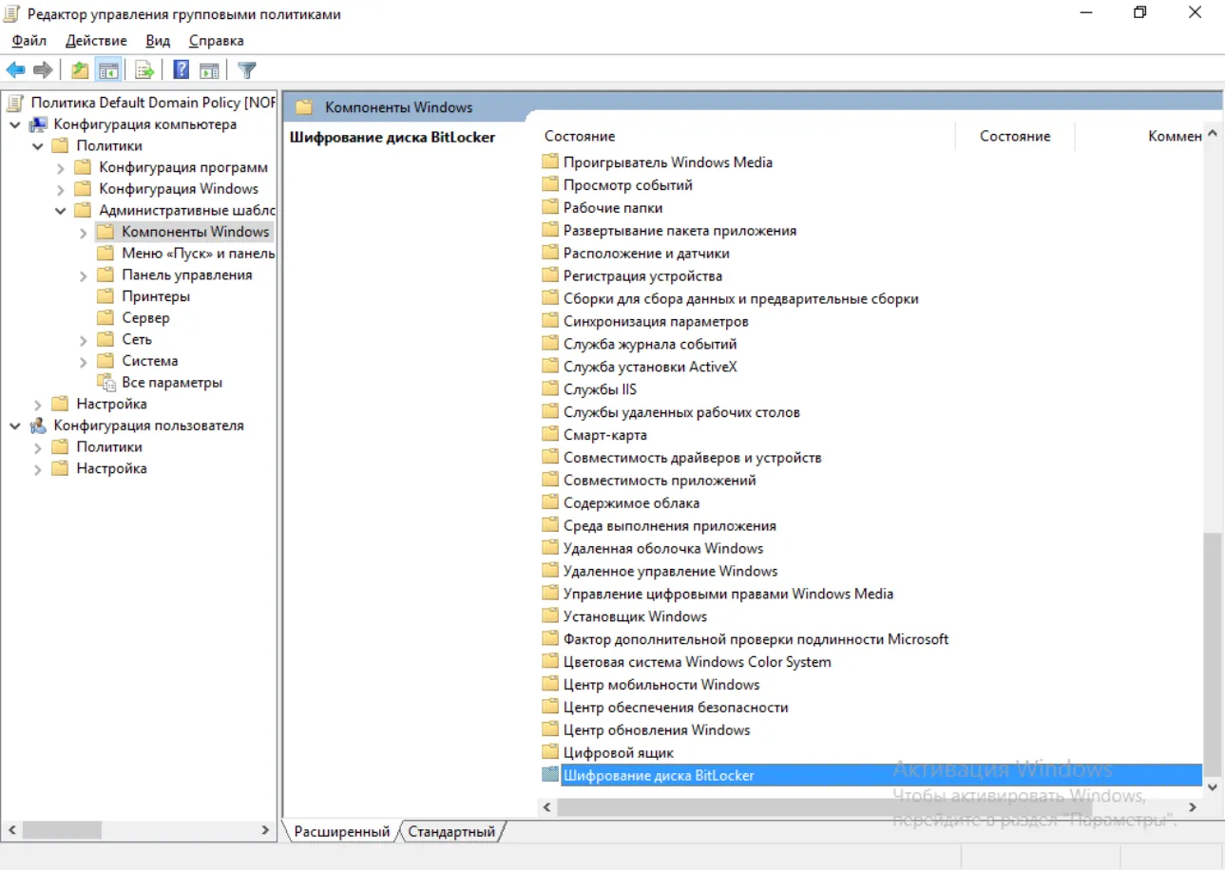
Task: Open the Справка menu
Action: 217,41
